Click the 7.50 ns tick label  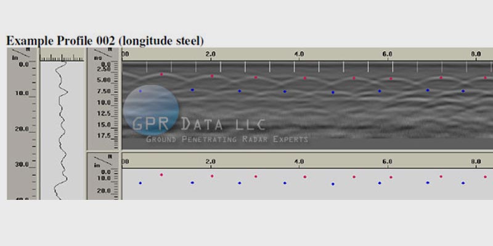point(105,91)
